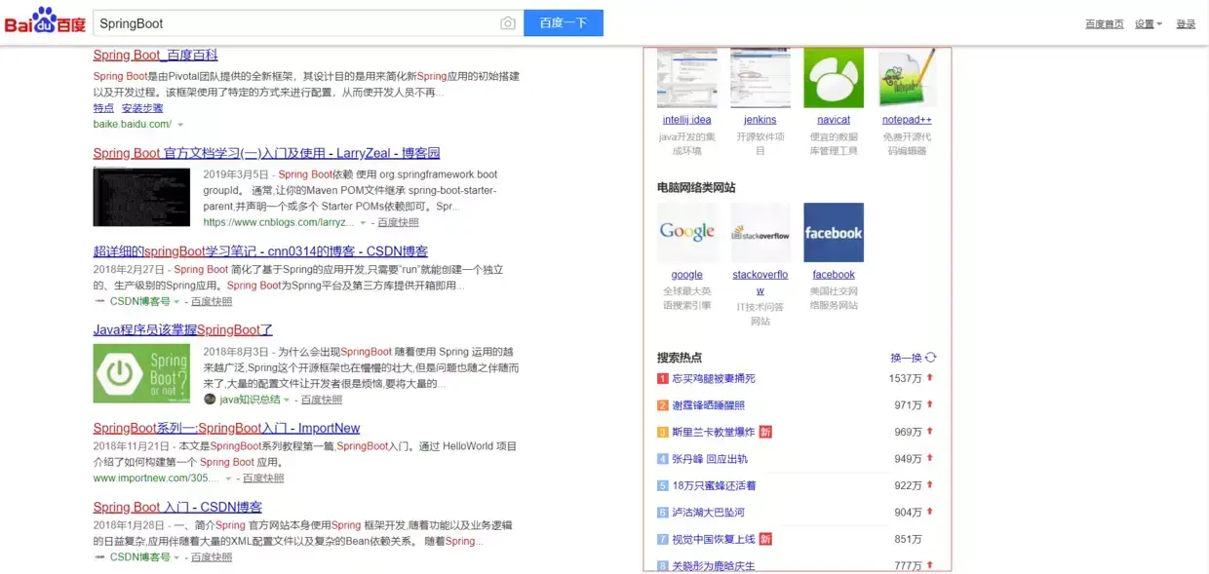Click the 百度一下 search button
This screenshot has height=574, width=1209.
click(564, 23)
